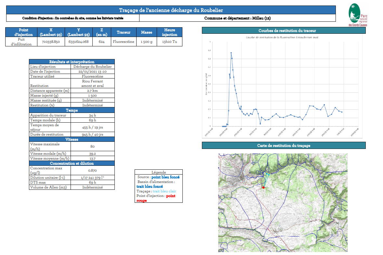Select the document title about Roubelier

171,10
